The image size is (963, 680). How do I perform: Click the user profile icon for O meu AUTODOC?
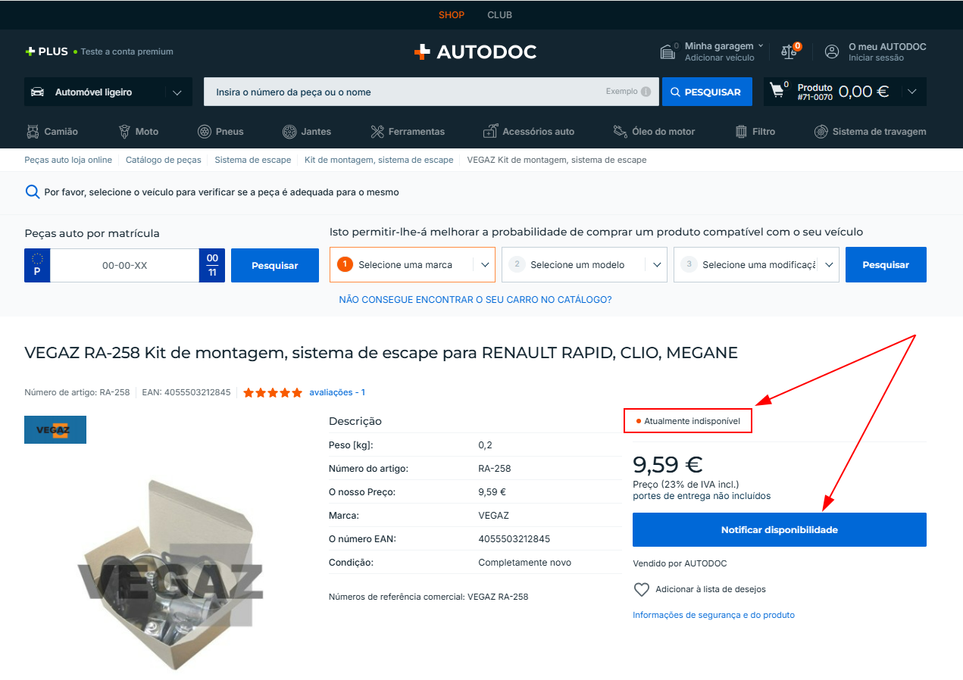pyautogui.click(x=832, y=51)
